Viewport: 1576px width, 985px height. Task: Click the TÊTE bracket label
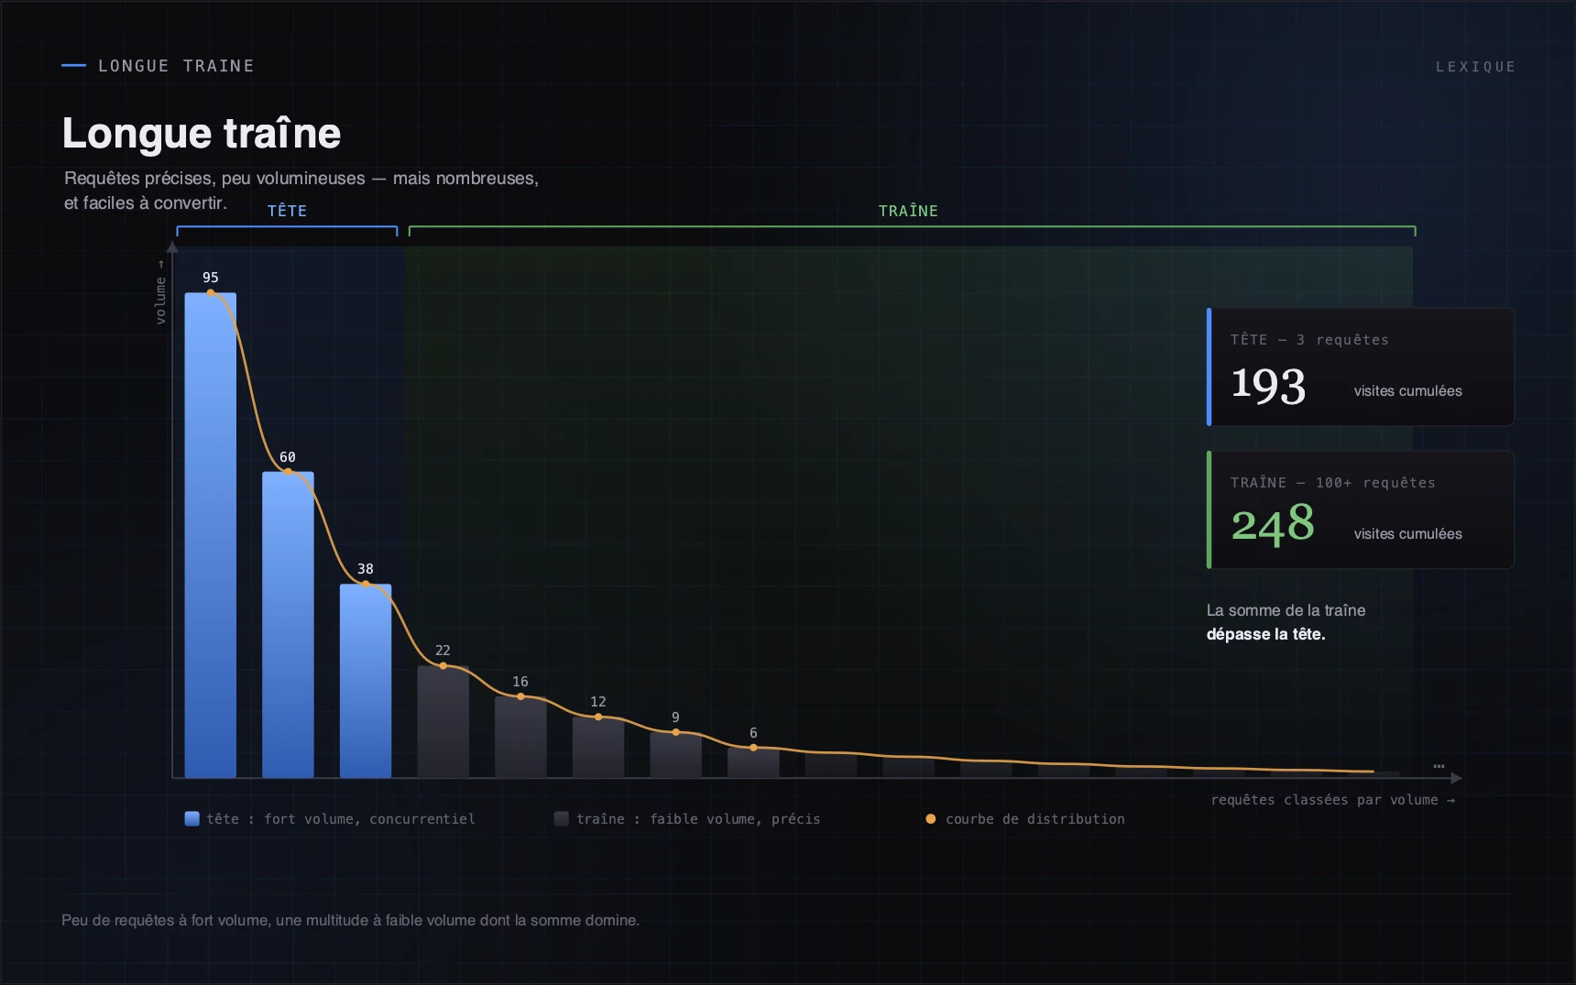tap(287, 211)
